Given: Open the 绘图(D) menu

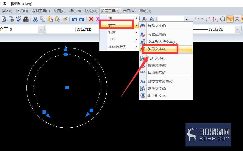Looking at the screenshot, I should pos(59,11).
